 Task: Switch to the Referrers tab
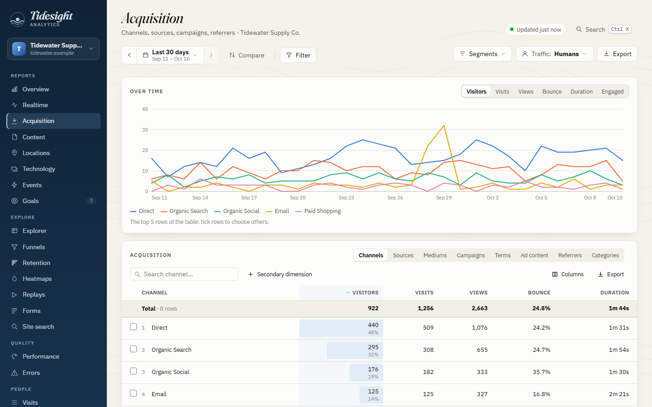(570, 255)
